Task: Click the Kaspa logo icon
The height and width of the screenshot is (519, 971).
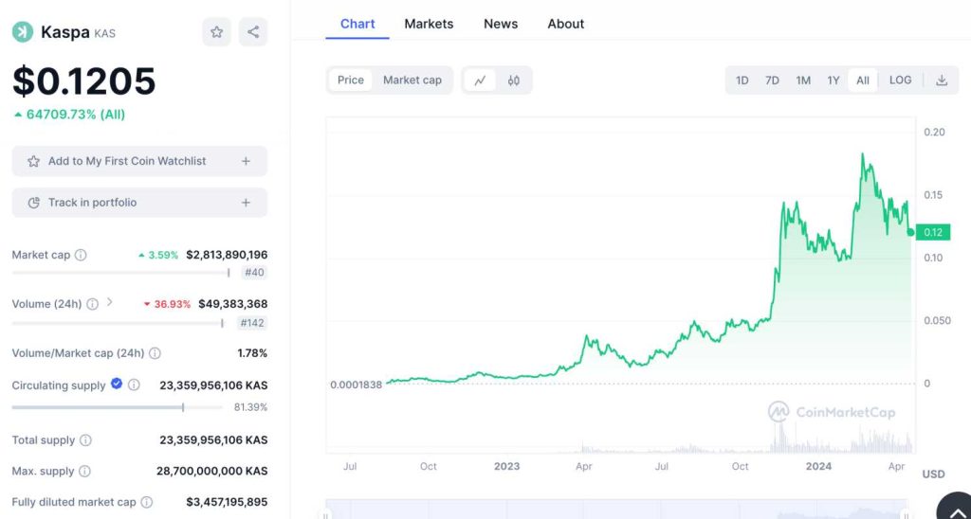Action: click(x=23, y=32)
